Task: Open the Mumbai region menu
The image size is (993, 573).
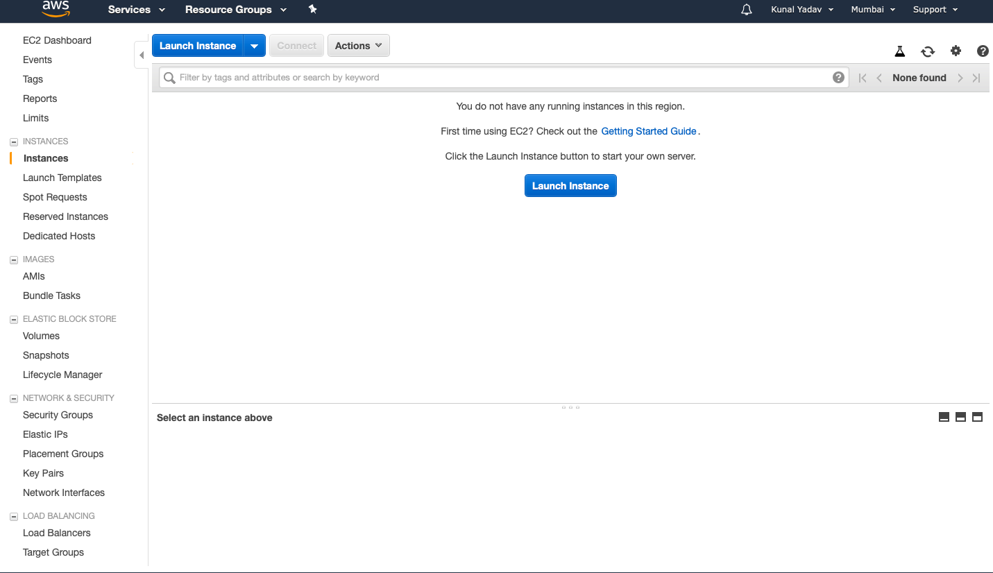Action: 873,10
